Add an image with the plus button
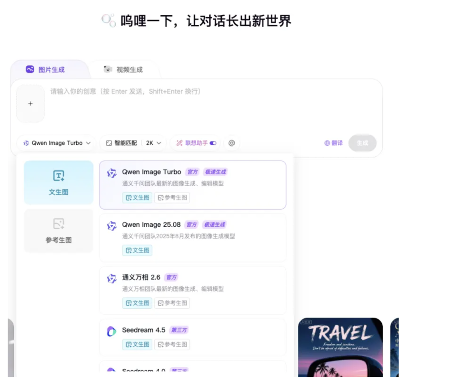The image size is (457, 383). point(30,103)
